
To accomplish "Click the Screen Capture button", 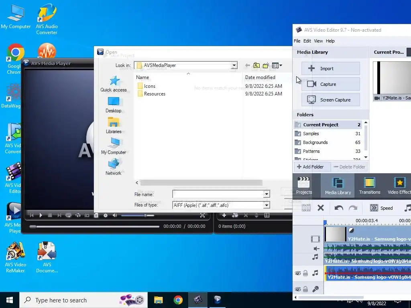I will click(x=331, y=100).
